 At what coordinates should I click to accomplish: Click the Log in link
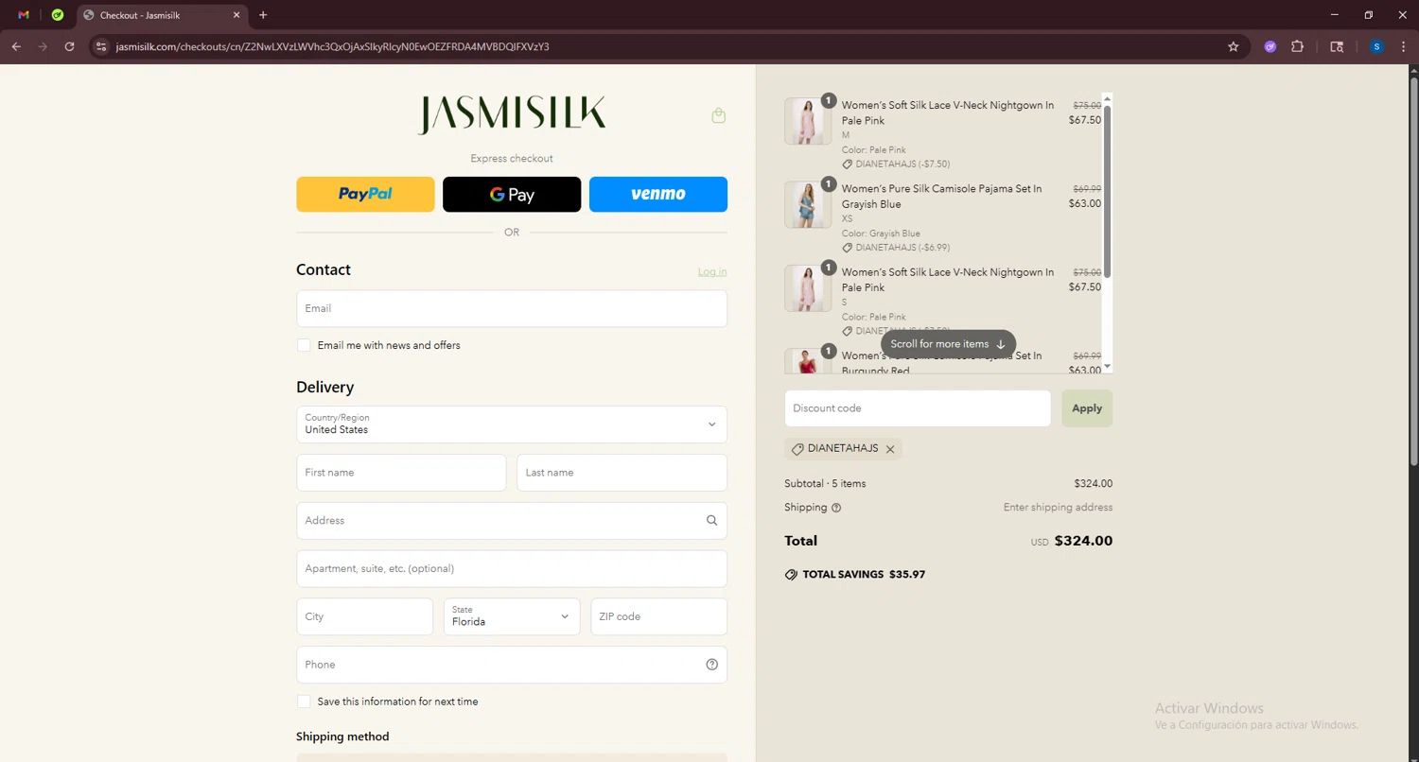pos(712,271)
